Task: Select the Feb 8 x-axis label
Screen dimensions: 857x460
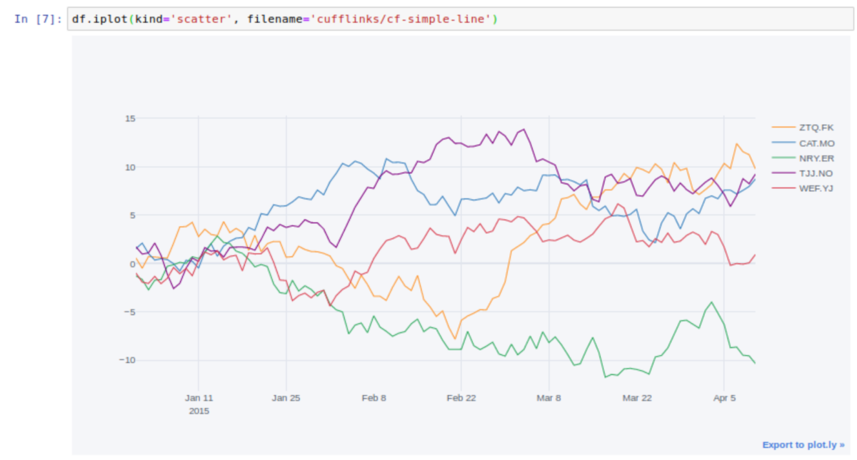Action: coord(374,398)
